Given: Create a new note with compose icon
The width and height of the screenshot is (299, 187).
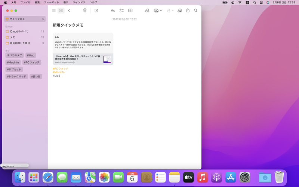Looking at the screenshot, I should [96, 10].
